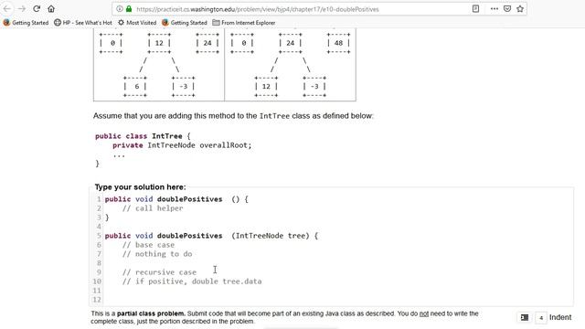The height and width of the screenshot is (329, 585).
Task: Click the '// call helper' comment line
Action: [x=153, y=208]
